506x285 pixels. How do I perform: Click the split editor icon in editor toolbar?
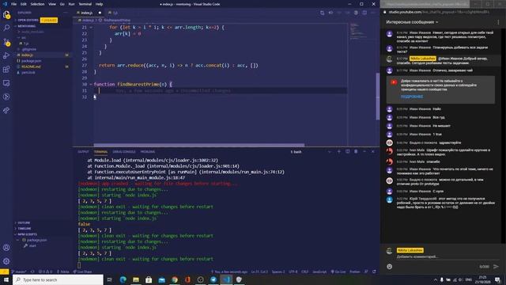click(x=364, y=13)
